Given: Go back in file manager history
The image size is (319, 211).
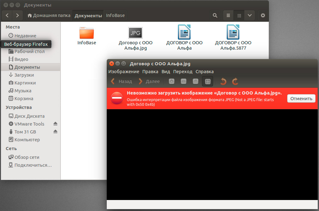Looking at the screenshot, I should point(7,15).
